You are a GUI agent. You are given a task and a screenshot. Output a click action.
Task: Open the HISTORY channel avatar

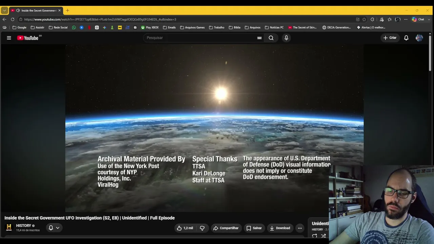(9, 227)
